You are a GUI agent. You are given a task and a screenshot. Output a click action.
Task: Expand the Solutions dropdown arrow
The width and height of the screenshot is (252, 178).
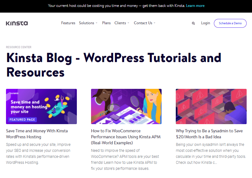(97, 23)
